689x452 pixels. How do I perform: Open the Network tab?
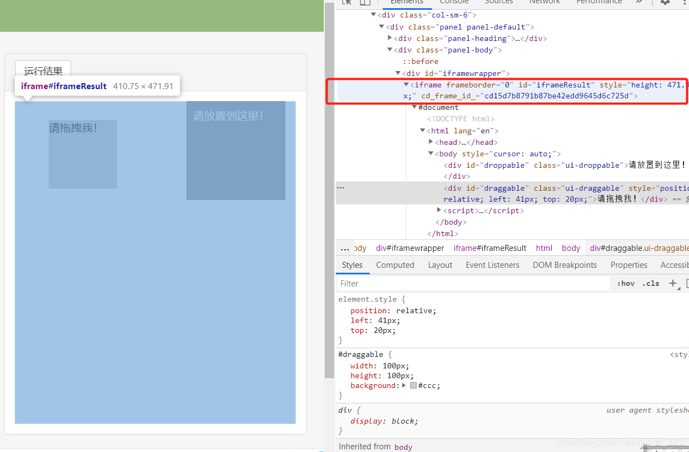point(545,2)
